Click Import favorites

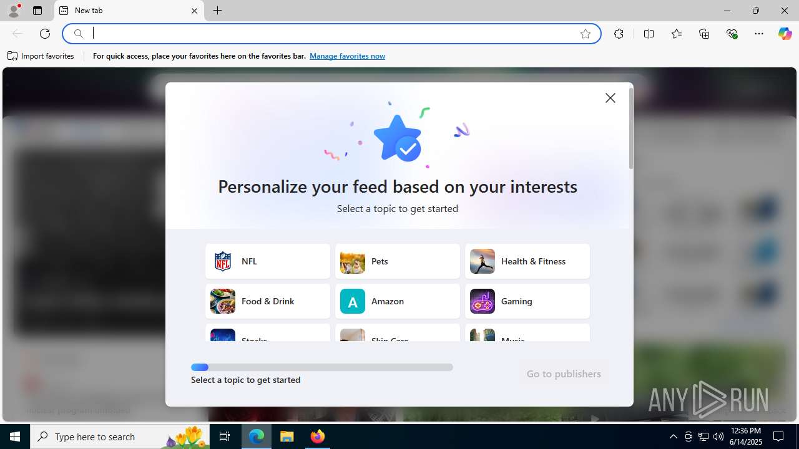[41, 56]
